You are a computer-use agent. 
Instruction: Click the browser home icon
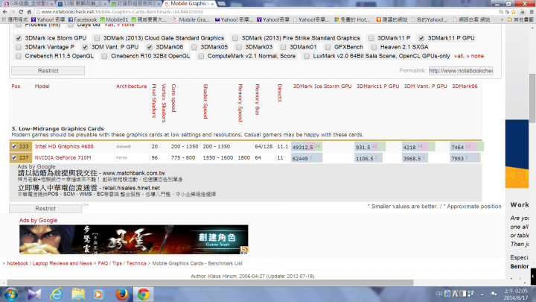point(29,12)
